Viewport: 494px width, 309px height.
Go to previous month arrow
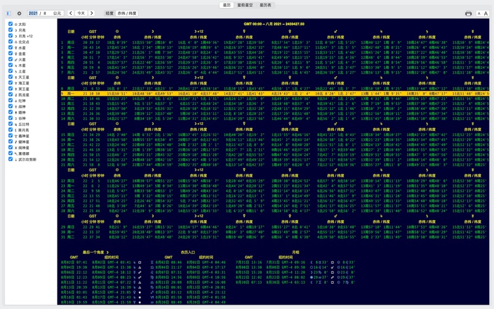[x=71, y=13]
